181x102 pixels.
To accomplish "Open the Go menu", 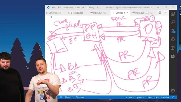I will point(84,7).
